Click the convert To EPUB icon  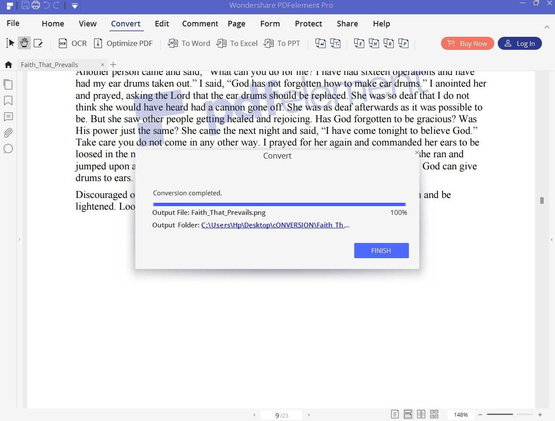(359, 43)
